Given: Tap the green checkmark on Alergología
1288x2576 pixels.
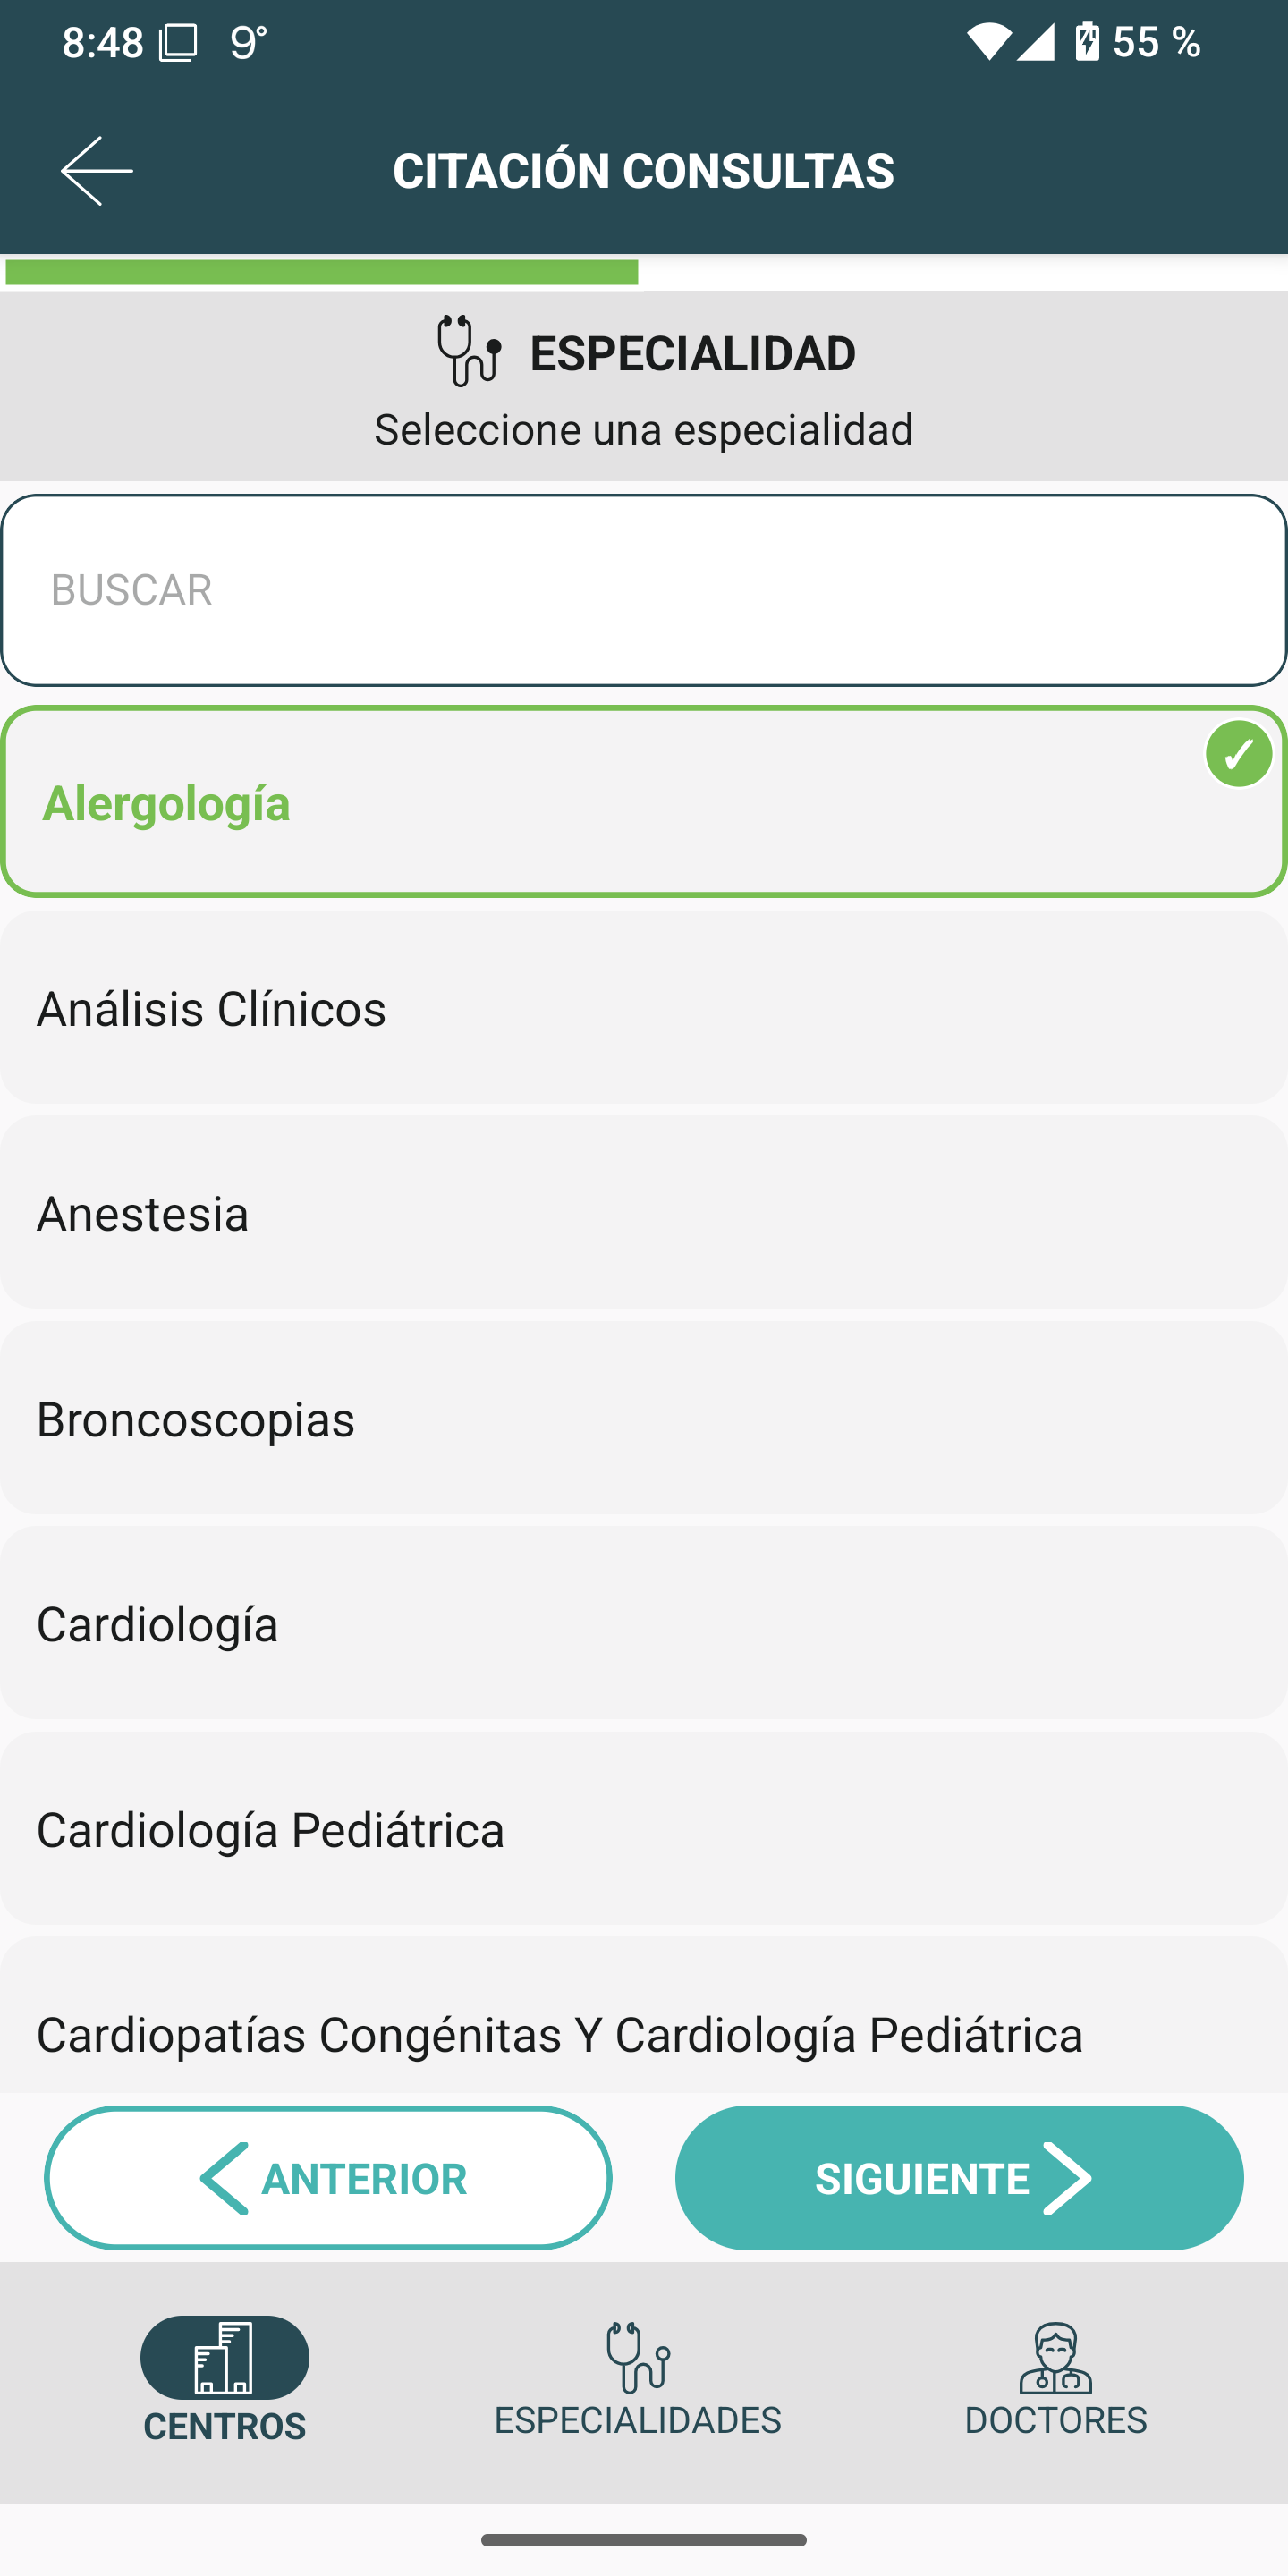Looking at the screenshot, I should [1238, 754].
